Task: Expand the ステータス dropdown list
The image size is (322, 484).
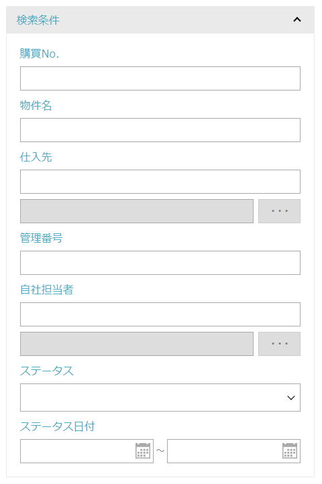Action: tap(160, 398)
